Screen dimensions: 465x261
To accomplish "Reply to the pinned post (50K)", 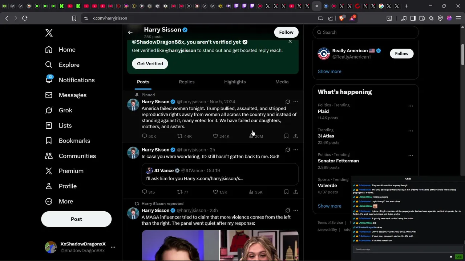I will pyautogui.click(x=149, y=136).
